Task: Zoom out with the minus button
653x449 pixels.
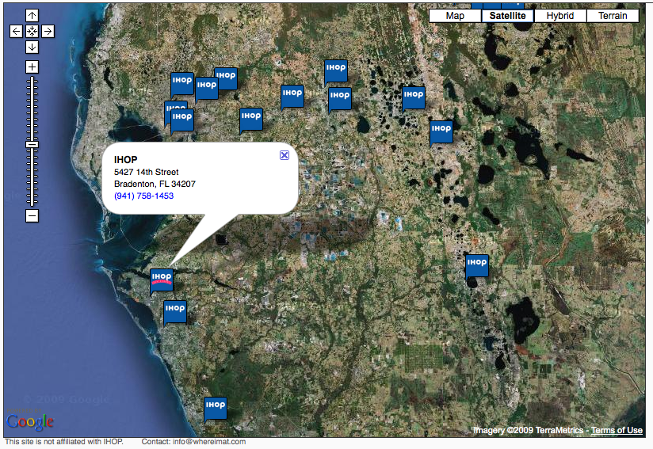Action: pos(32,215)
